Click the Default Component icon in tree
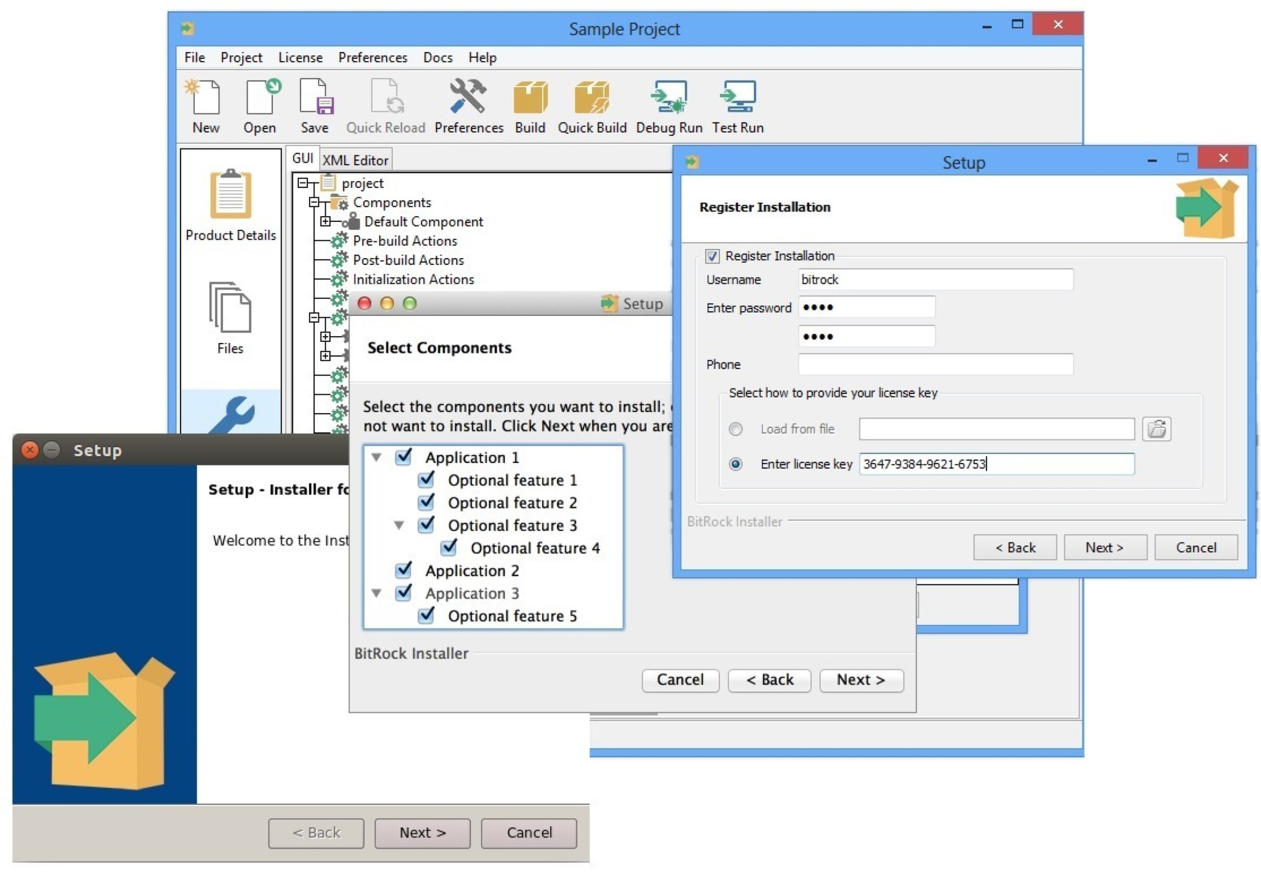 tap(351, 221)
